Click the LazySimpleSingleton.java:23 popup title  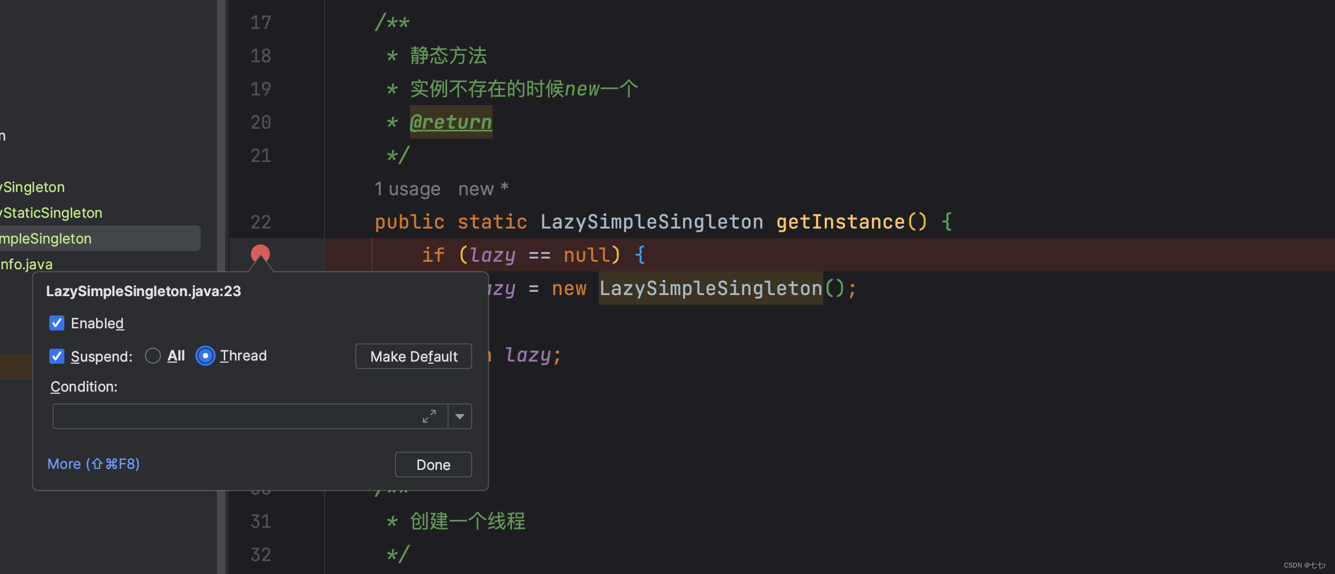click(143, 291)
